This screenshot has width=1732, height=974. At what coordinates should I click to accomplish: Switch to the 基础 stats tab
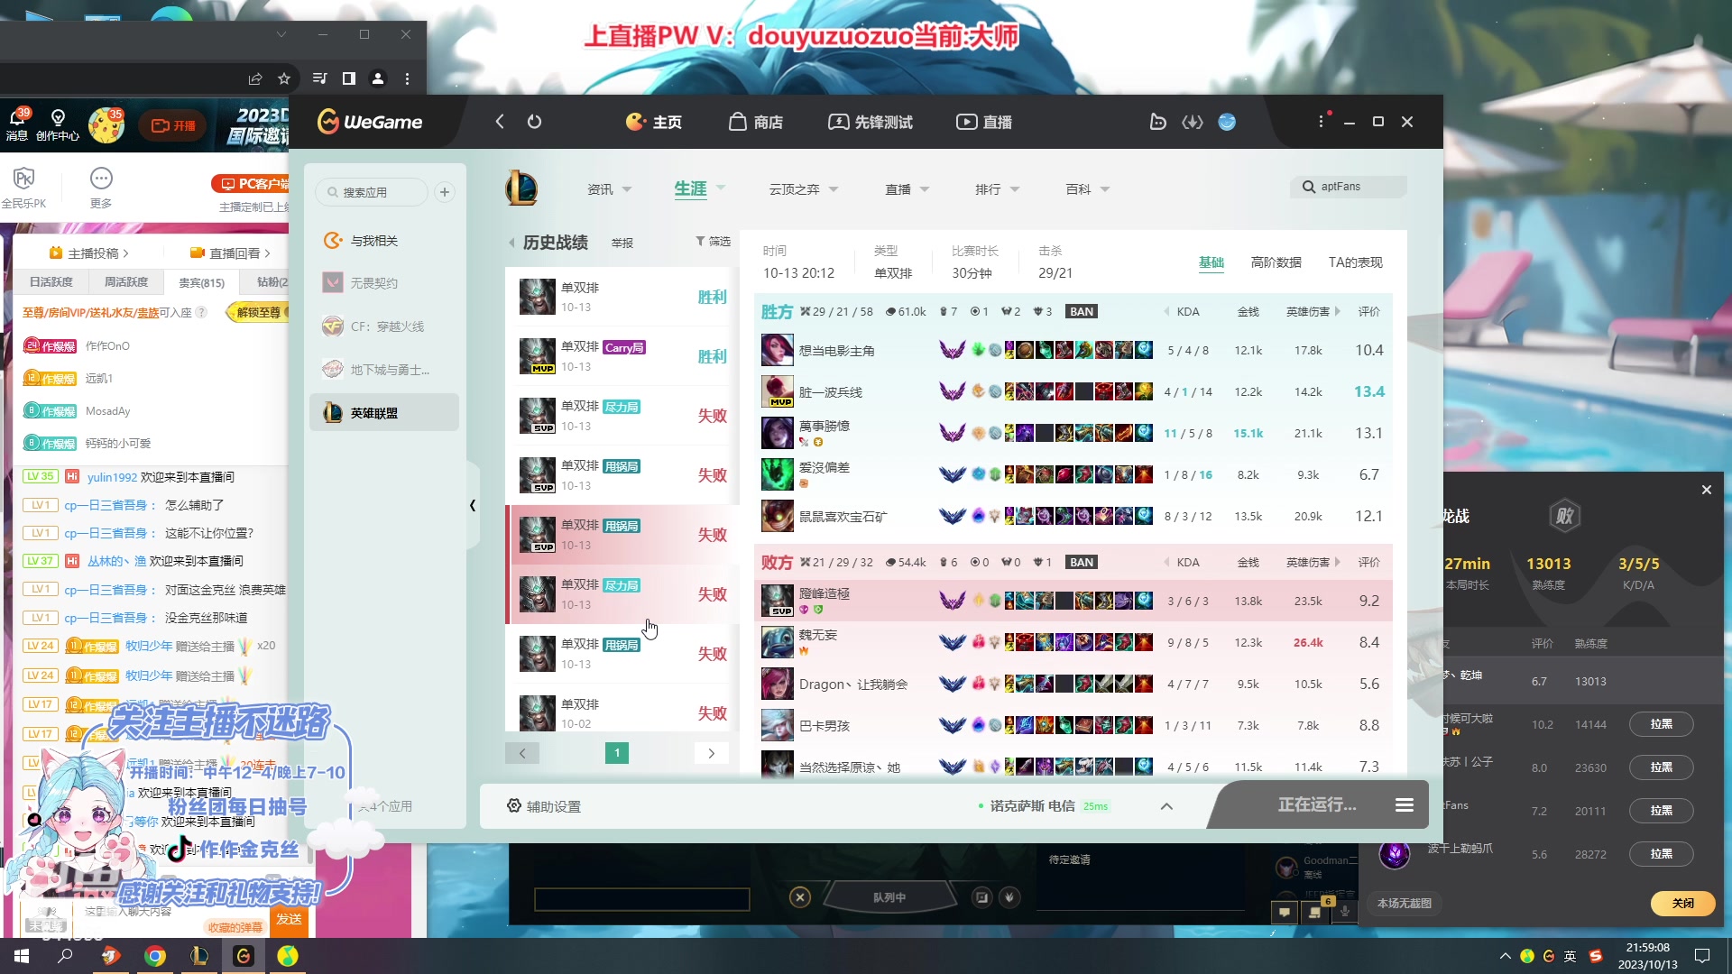tap(1211, 262)
